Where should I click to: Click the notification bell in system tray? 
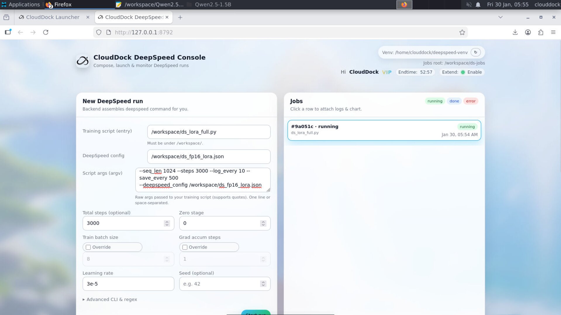[478, 5]
